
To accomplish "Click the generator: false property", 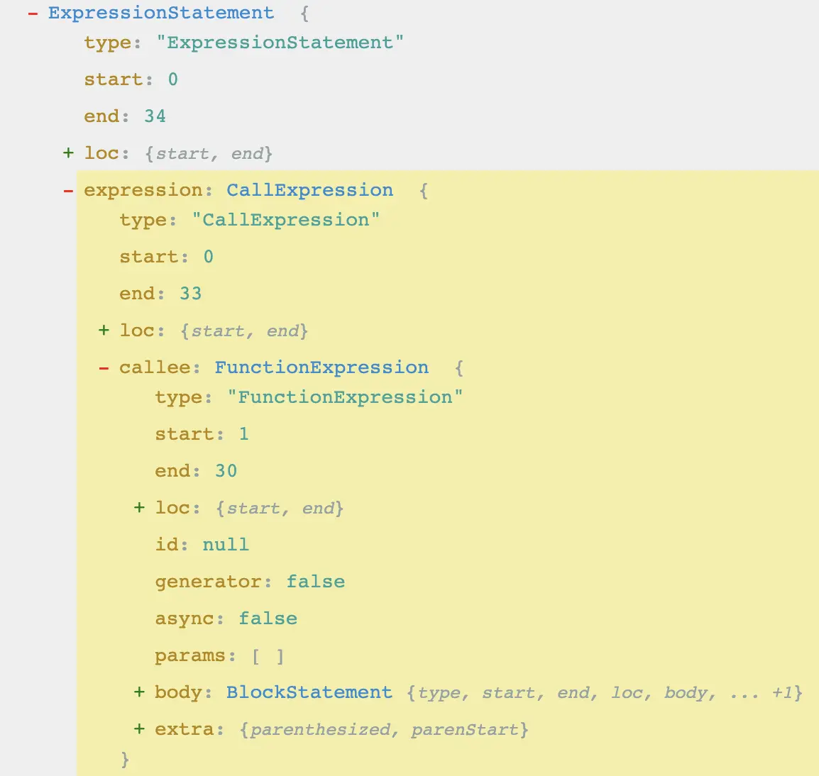I will pyautogui.click(x=251, y=582).
